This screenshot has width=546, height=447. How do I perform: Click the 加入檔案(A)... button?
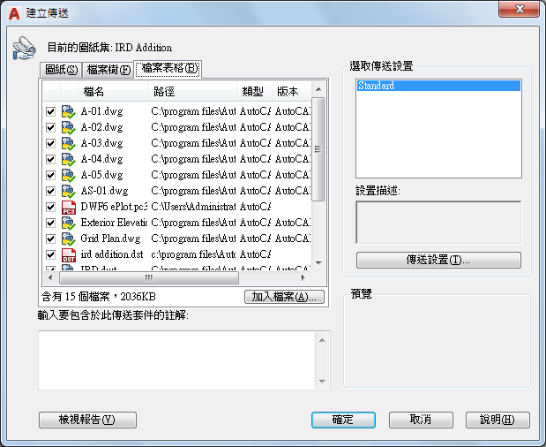tap(284, 297)
